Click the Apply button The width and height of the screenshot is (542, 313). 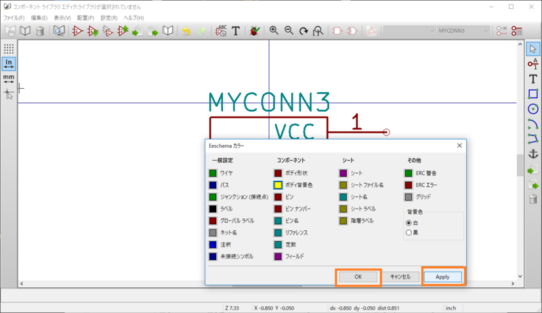[442, 276]
